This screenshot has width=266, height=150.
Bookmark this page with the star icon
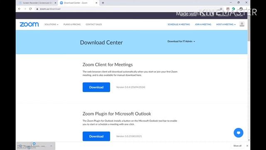(221, 9)
